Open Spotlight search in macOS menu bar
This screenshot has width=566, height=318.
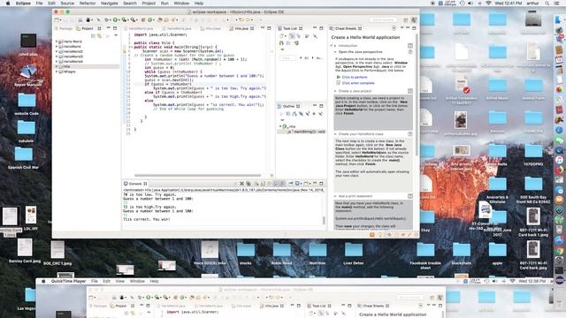547,4
